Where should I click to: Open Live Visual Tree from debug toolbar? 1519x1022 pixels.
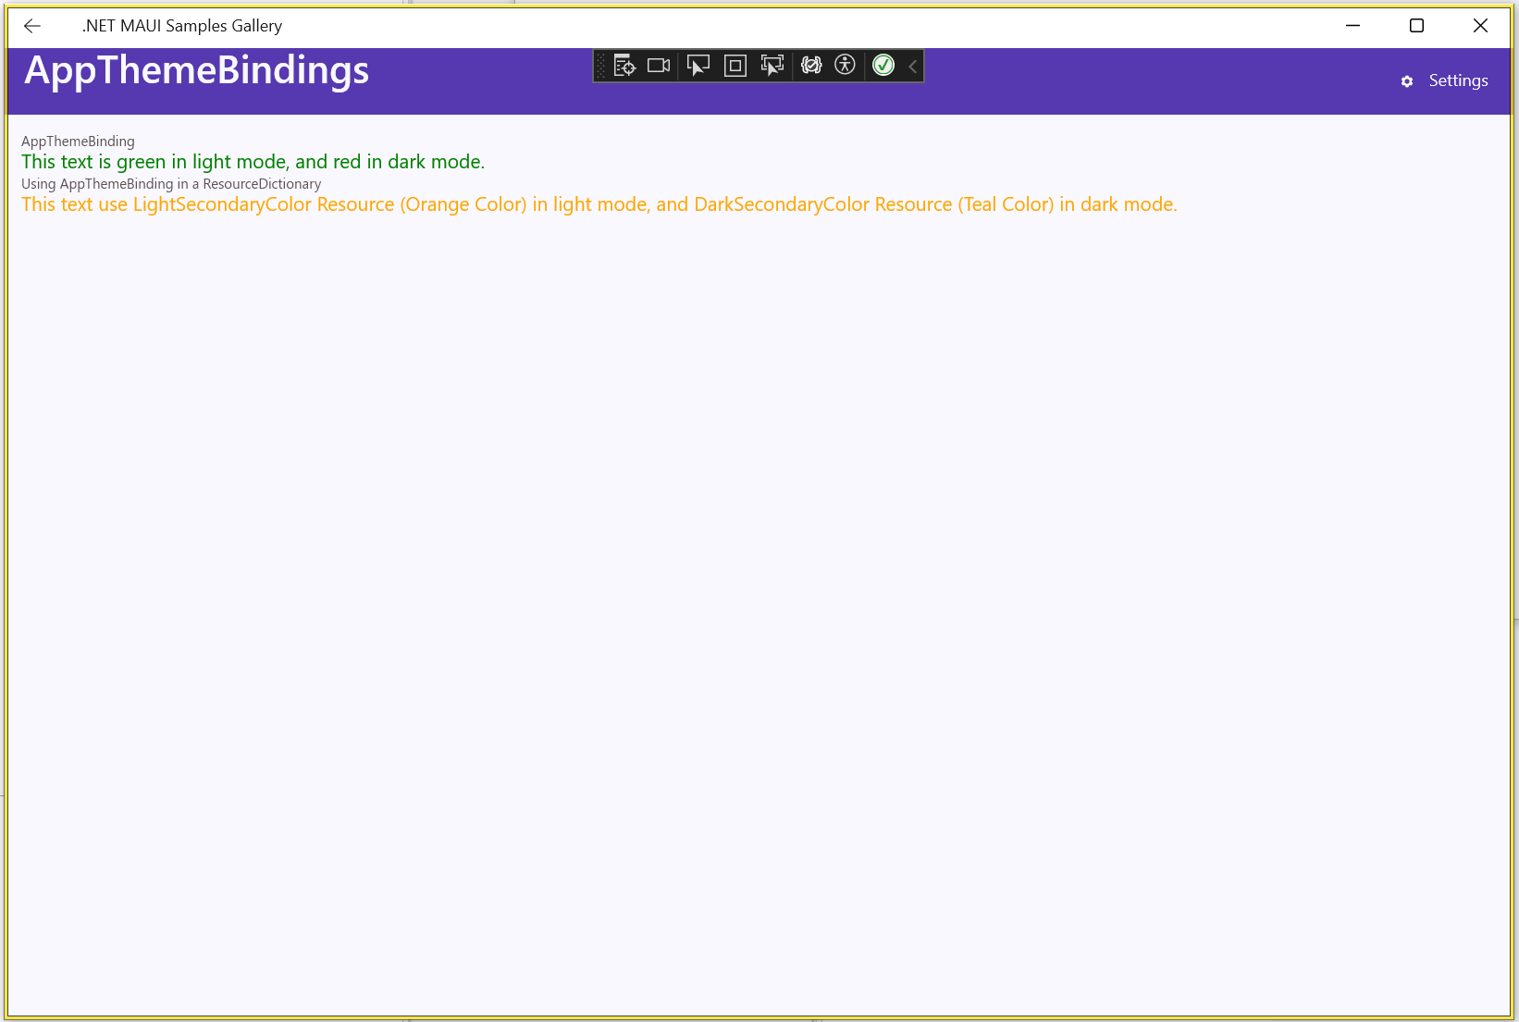[624, 66]
